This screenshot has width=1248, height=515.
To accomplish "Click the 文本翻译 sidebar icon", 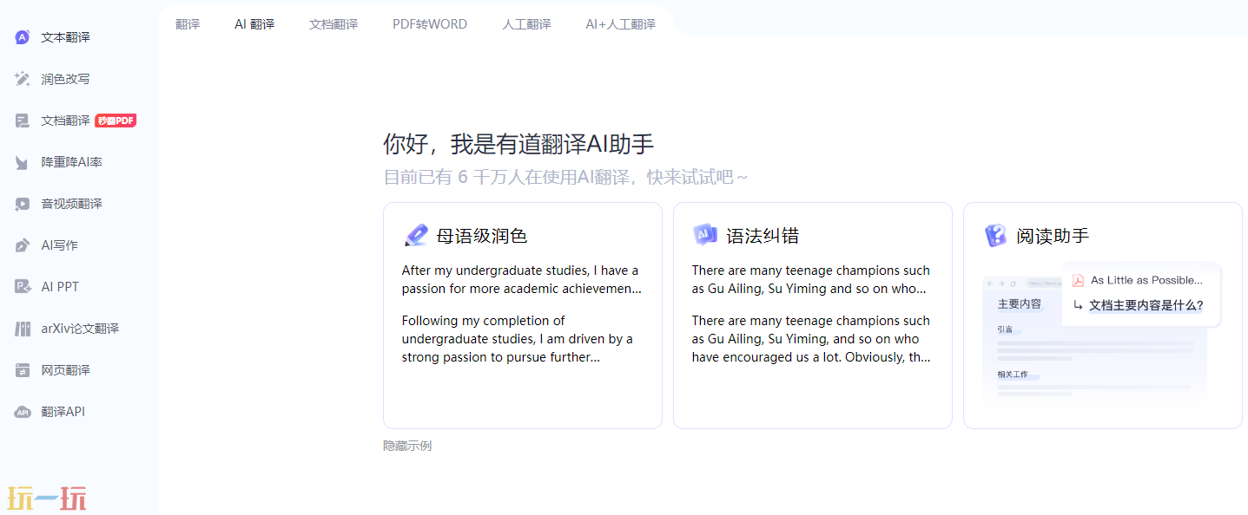I will coord(23,37).
